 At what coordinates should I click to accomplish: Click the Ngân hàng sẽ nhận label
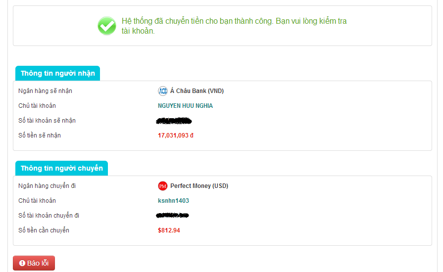[45, 91]
